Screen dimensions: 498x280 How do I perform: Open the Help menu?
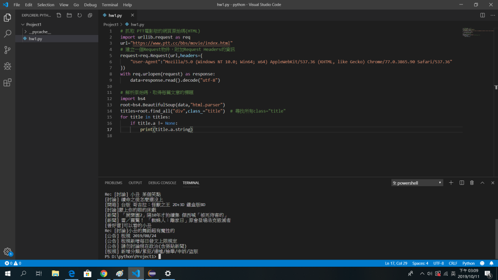pyautogui.click(x=127, y=5)
